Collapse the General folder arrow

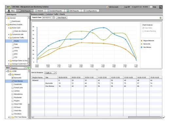(7, 18)
